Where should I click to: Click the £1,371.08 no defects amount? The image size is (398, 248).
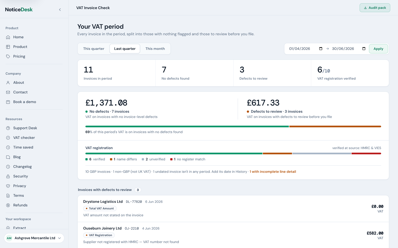(x=106, y=103)
